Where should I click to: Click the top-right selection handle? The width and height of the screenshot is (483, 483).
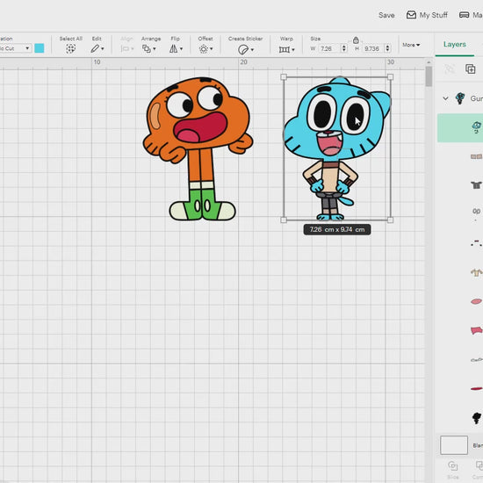[x=390, y=77]
